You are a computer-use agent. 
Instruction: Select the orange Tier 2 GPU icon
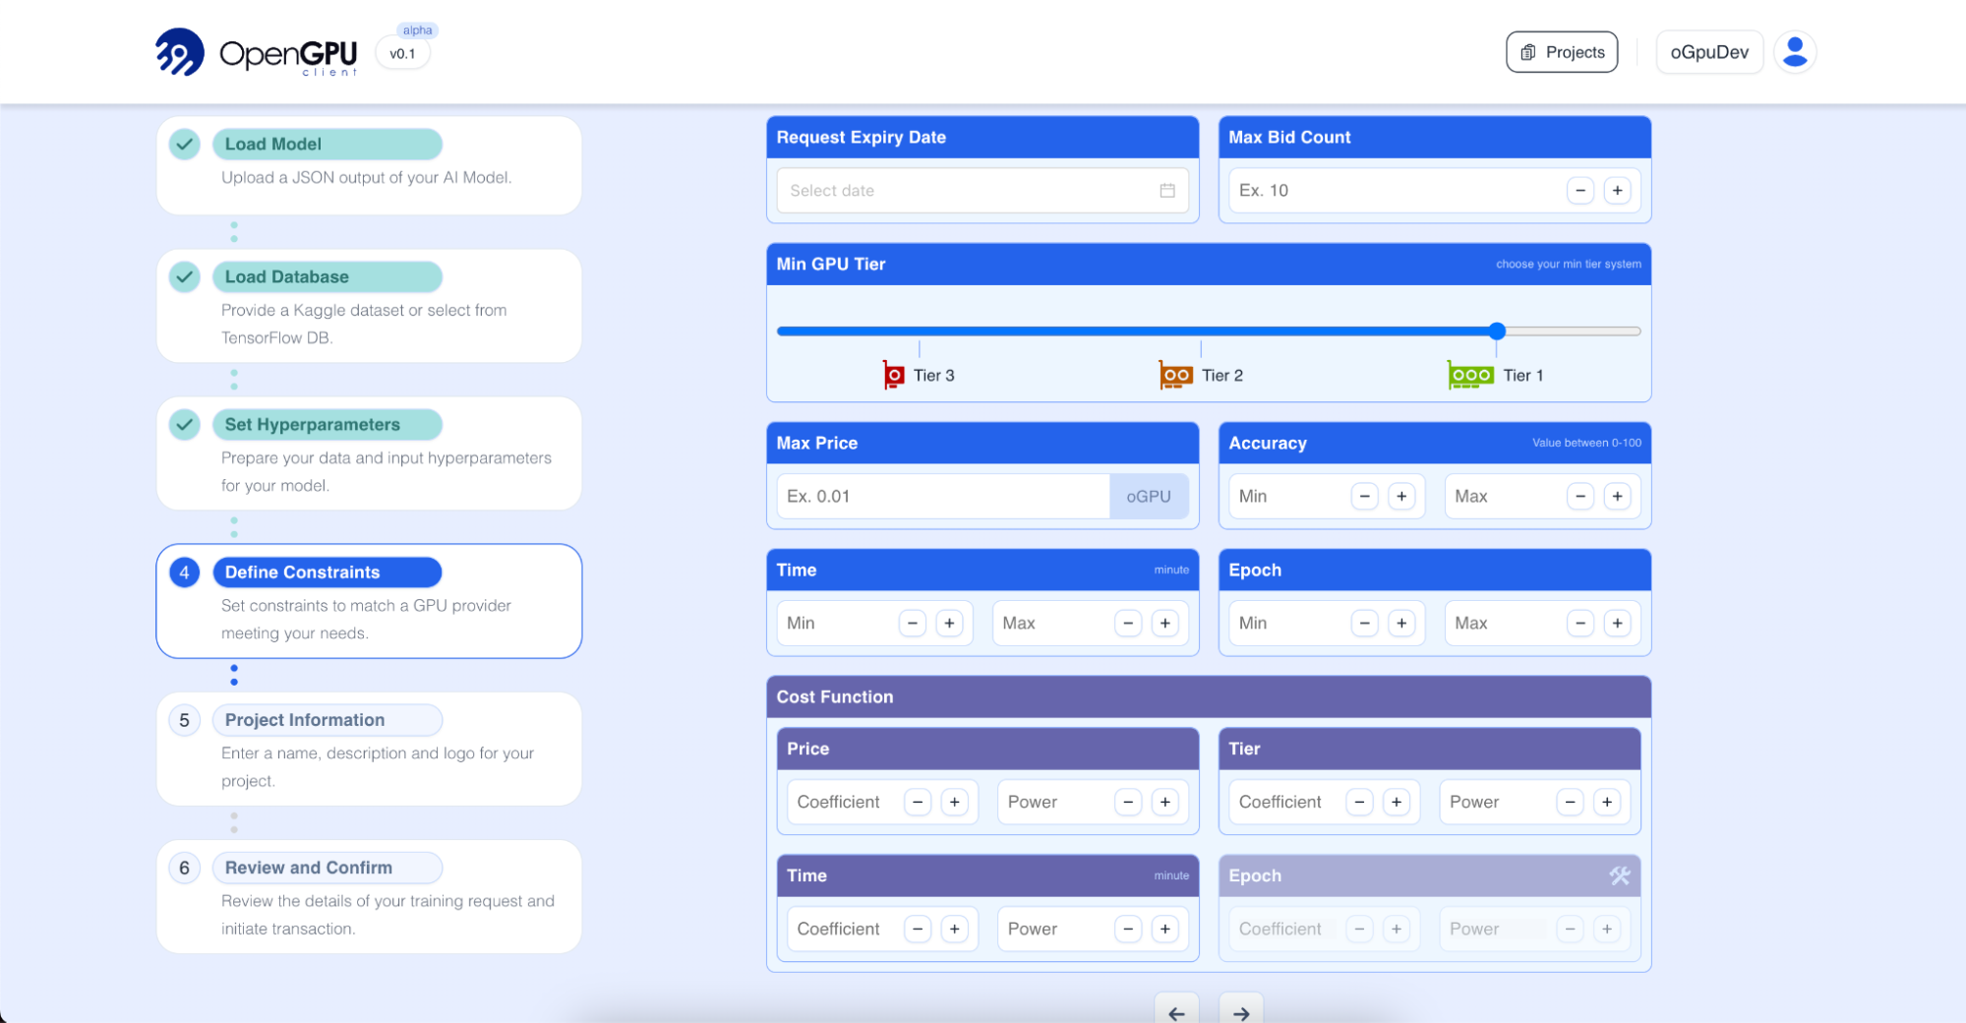tap(1175, 376)
